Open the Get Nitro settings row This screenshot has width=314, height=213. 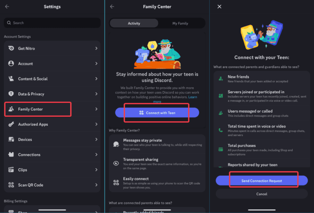[52, 48]
